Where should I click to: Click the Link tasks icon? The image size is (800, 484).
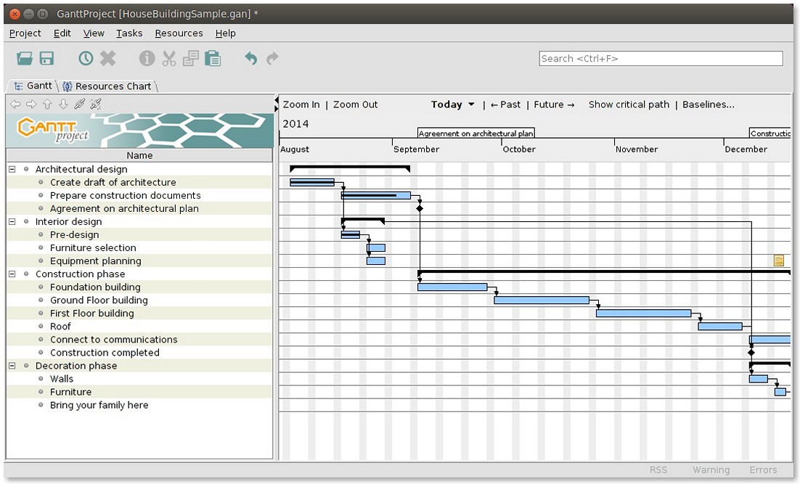click(x=79, y=104)
